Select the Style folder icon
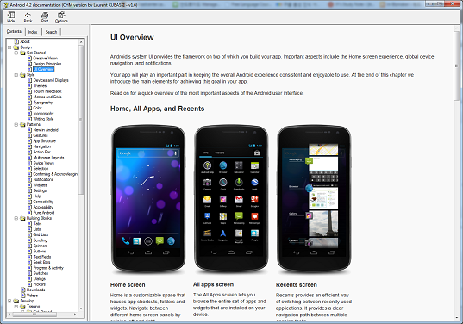 22,75
